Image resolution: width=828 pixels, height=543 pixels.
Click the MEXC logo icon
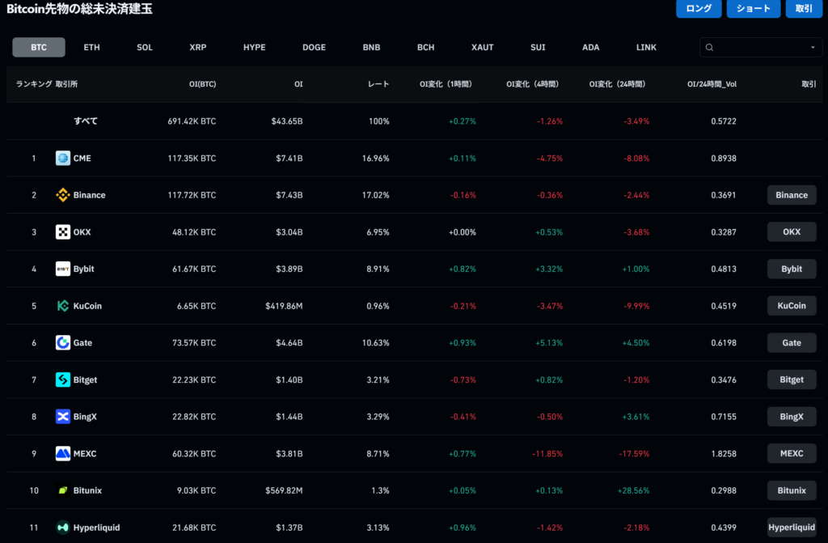(63, 454)
